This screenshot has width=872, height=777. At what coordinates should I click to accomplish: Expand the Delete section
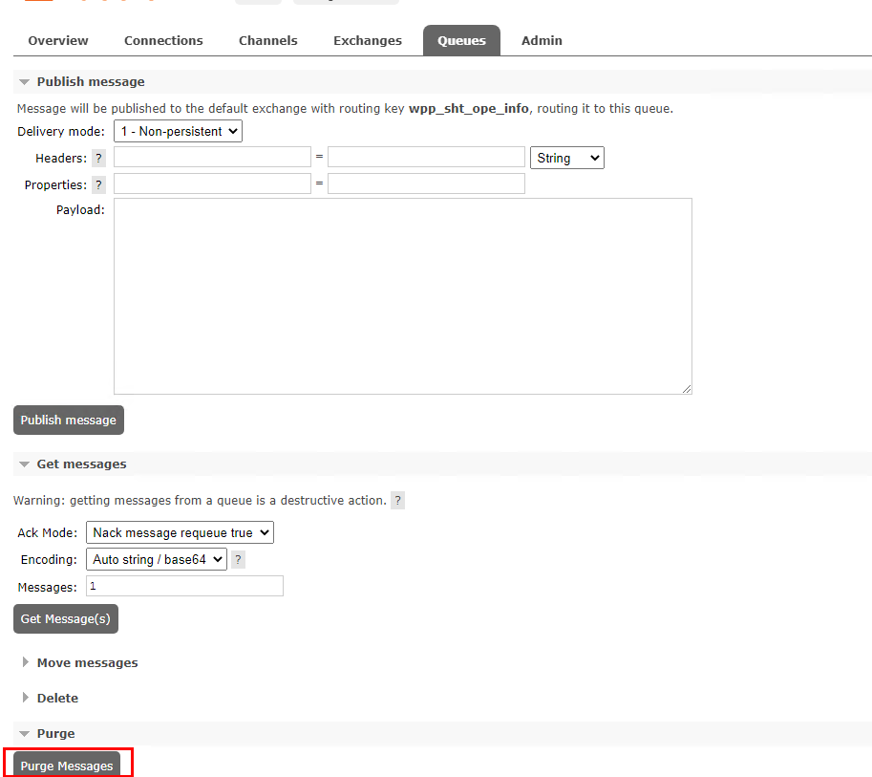[x=25, y=698]
